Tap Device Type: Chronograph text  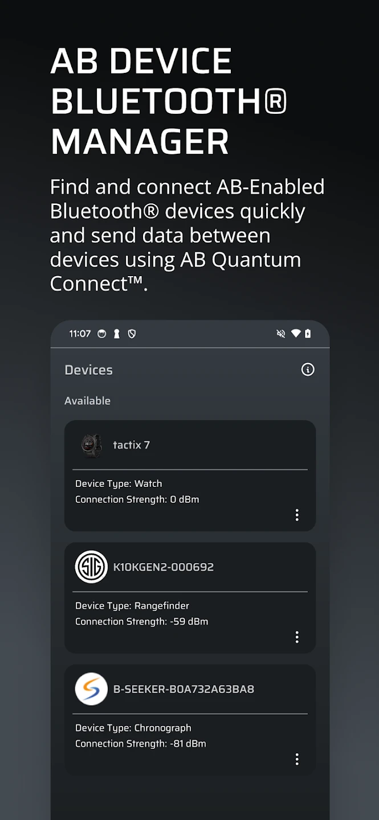coord(133,728)
